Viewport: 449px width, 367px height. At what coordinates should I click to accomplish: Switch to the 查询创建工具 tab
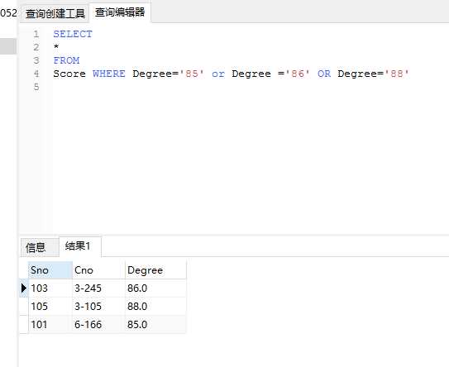[x=55, y=13]
